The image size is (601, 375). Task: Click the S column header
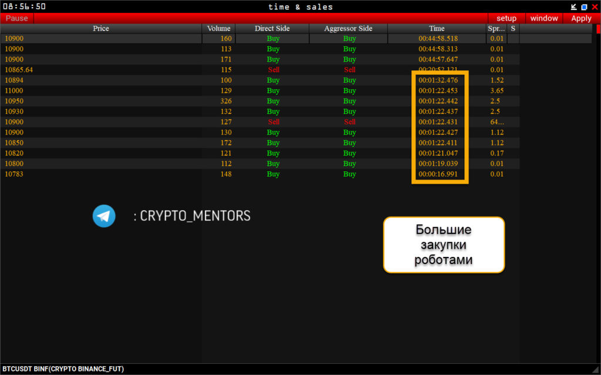pos(513,28)
